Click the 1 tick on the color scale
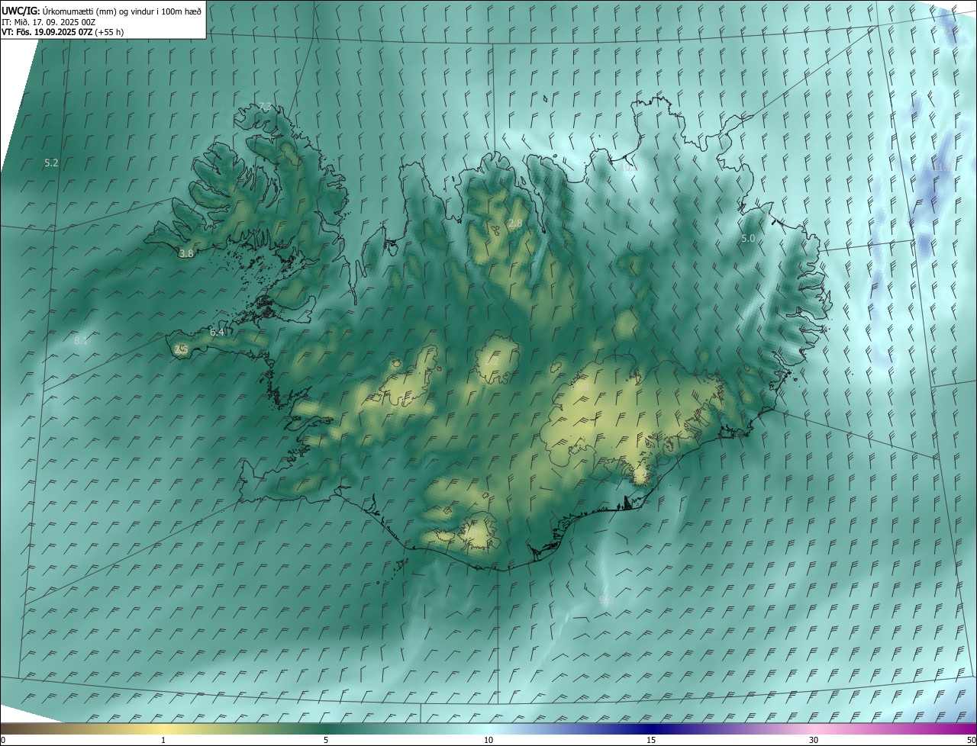Viewport: 977px width, 746px height. (163, 740)
